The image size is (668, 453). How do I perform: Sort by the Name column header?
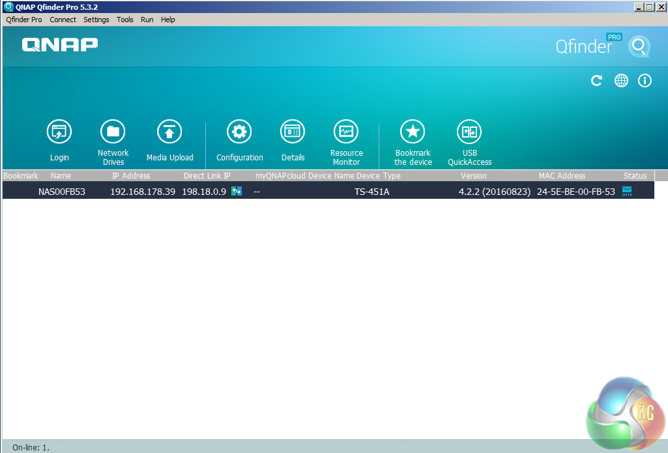pyautogui.click(x=61, y=175)
